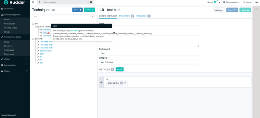
Task: Open Groups page
Action: pos(7,32)
